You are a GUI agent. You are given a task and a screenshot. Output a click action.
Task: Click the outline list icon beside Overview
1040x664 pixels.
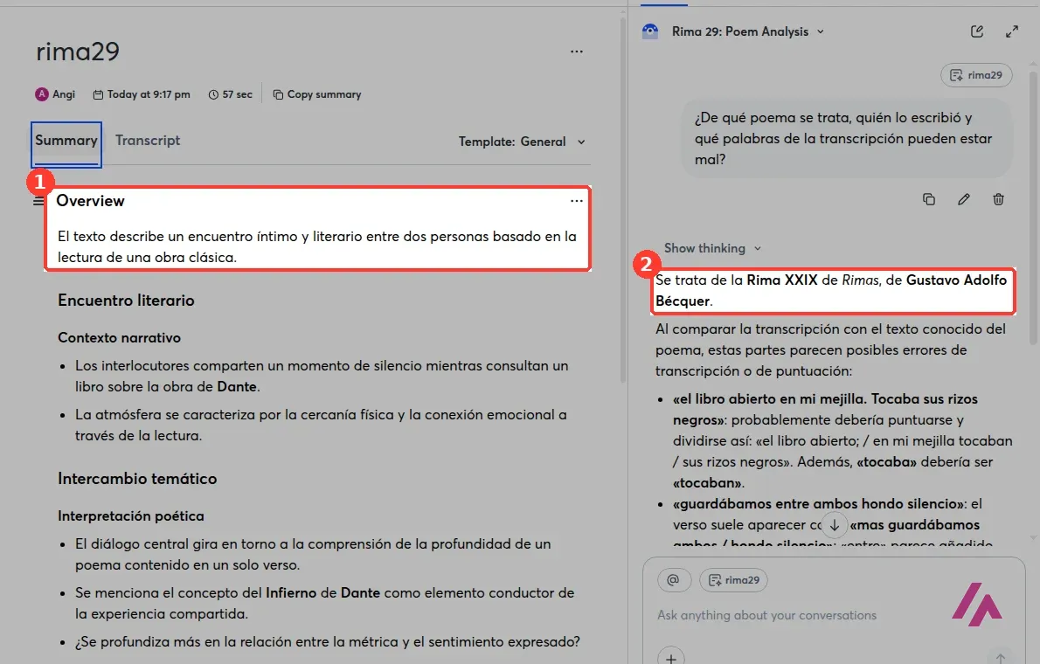pos(38,201)
